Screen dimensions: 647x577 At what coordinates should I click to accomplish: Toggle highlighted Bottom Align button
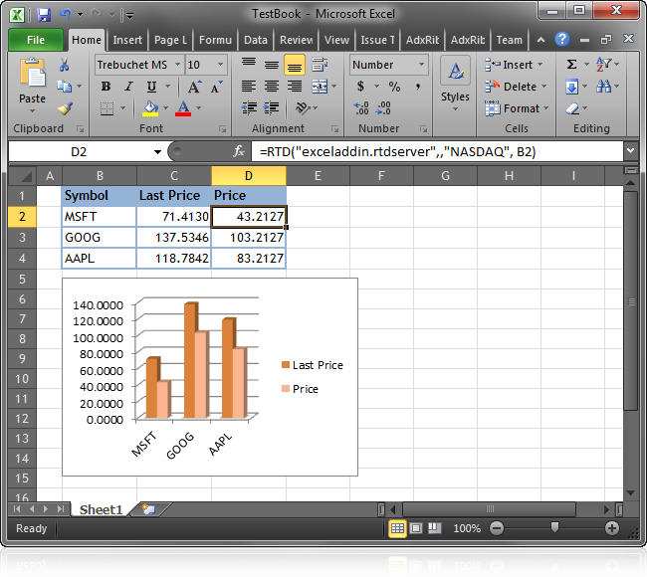point(295,65)
